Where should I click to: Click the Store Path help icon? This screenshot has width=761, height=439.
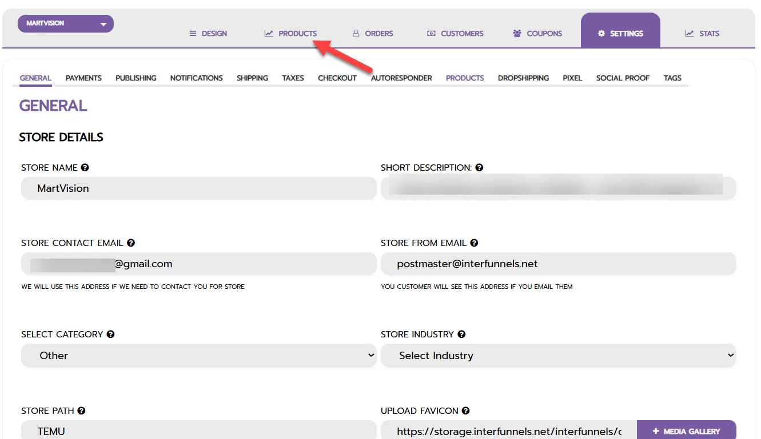tap(82, 411)
